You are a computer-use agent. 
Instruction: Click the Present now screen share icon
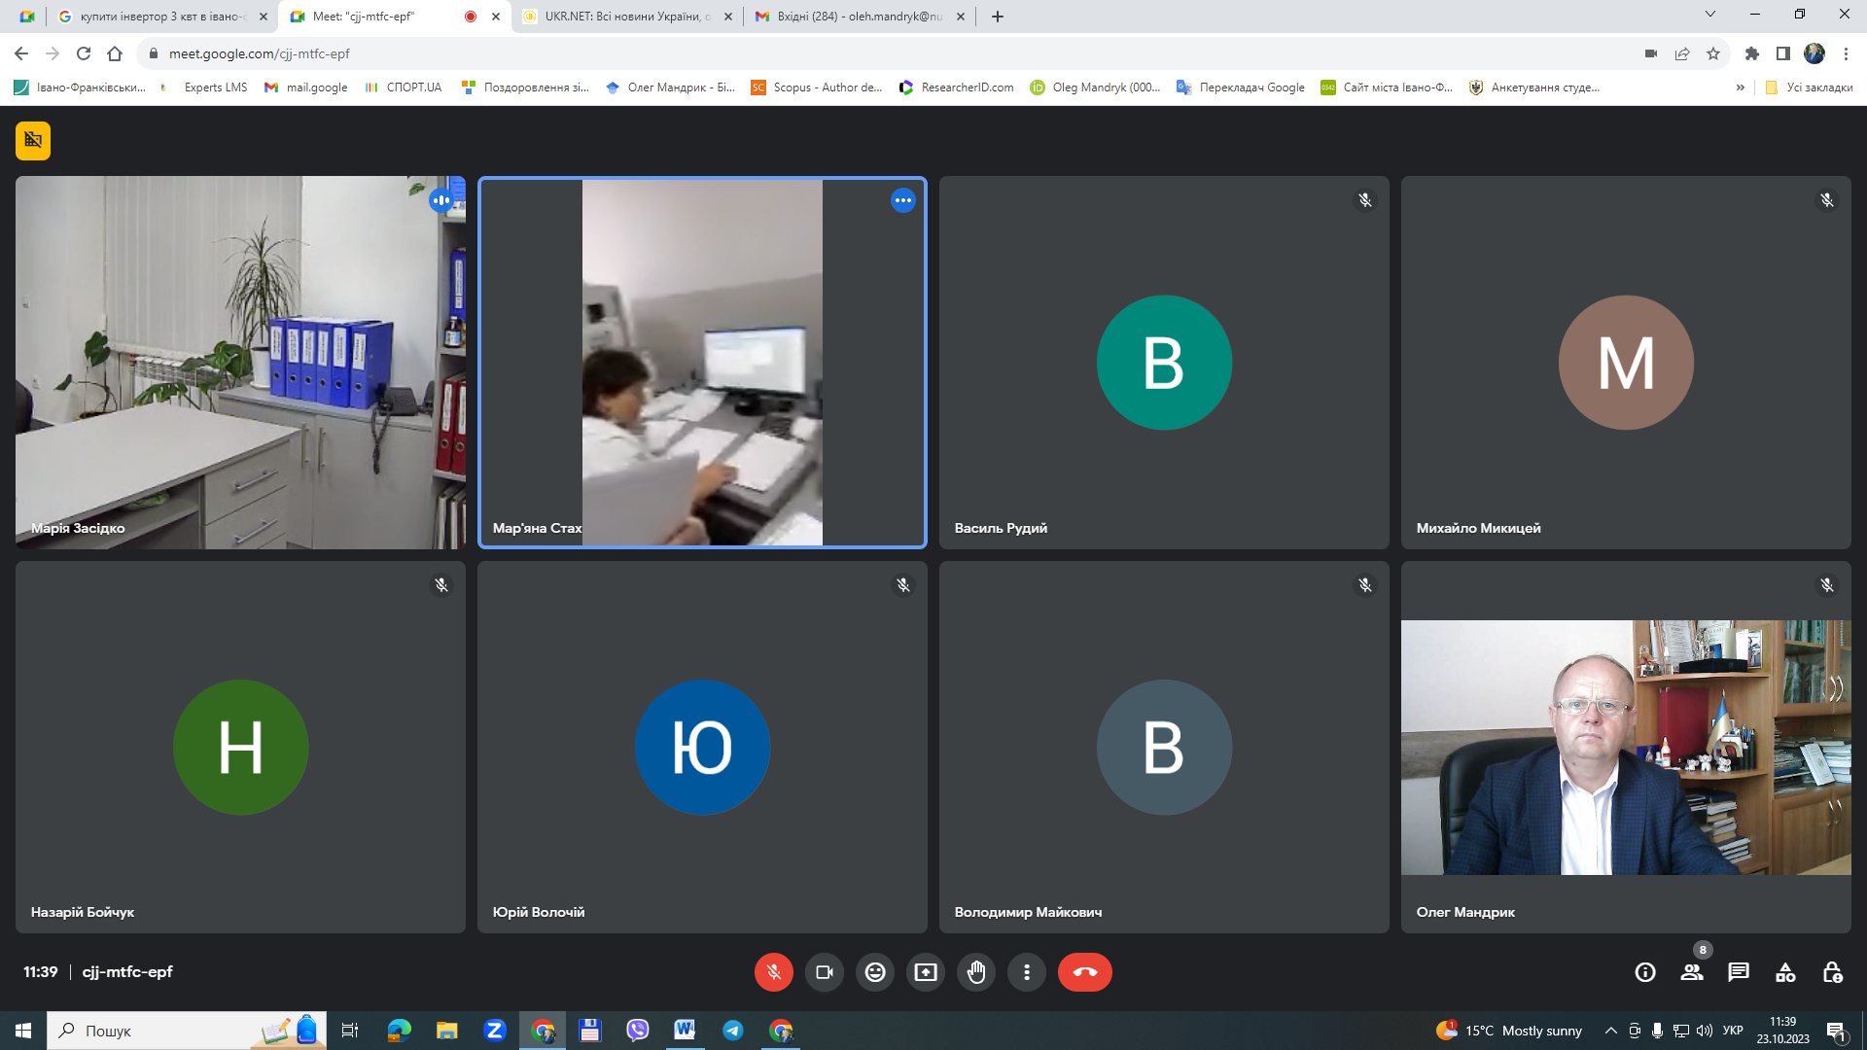pos(926,972)
